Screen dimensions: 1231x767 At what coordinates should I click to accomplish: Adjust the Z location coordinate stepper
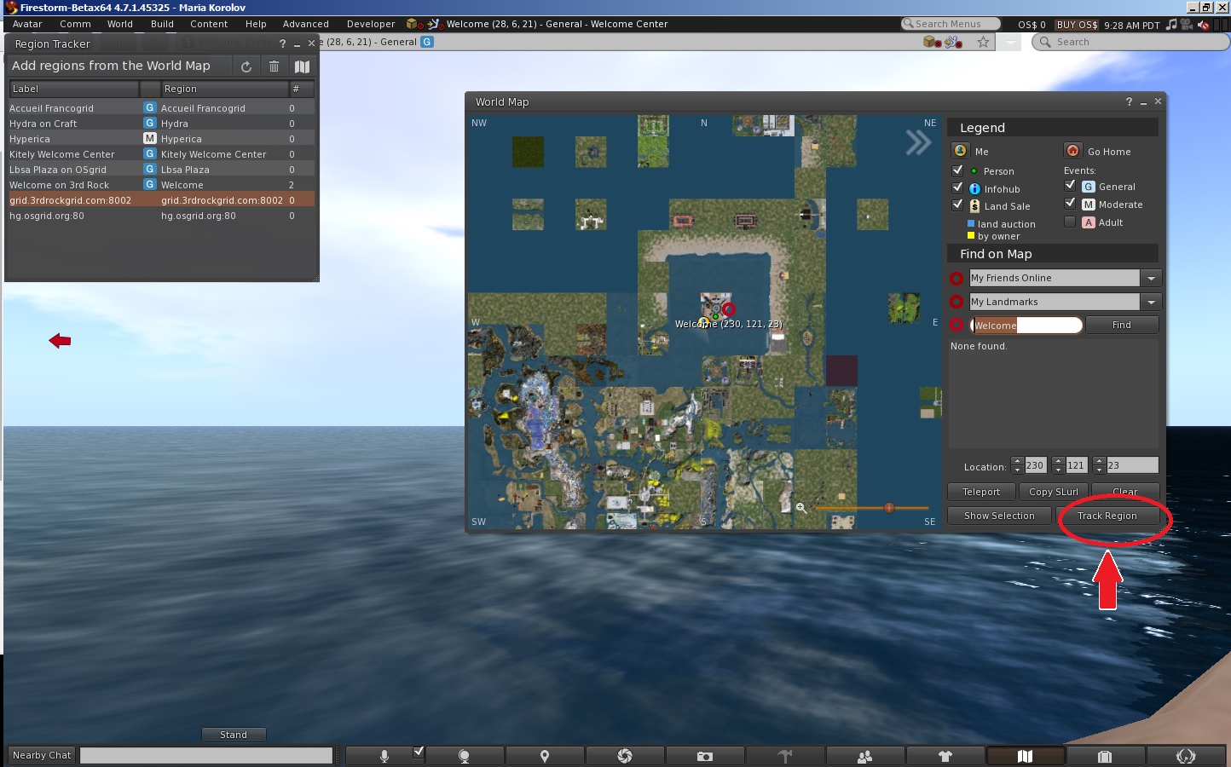1099,465
